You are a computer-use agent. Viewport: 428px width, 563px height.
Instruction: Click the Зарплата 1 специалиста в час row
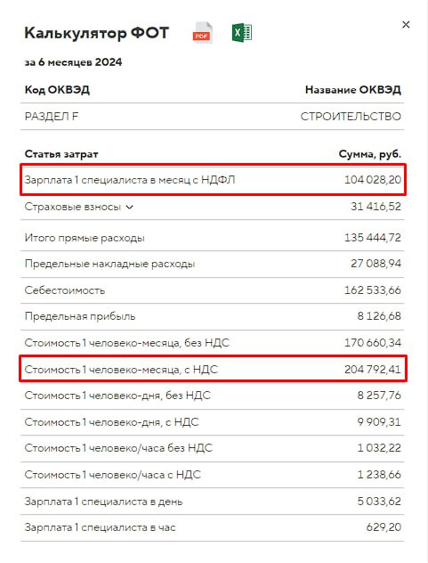213,527
